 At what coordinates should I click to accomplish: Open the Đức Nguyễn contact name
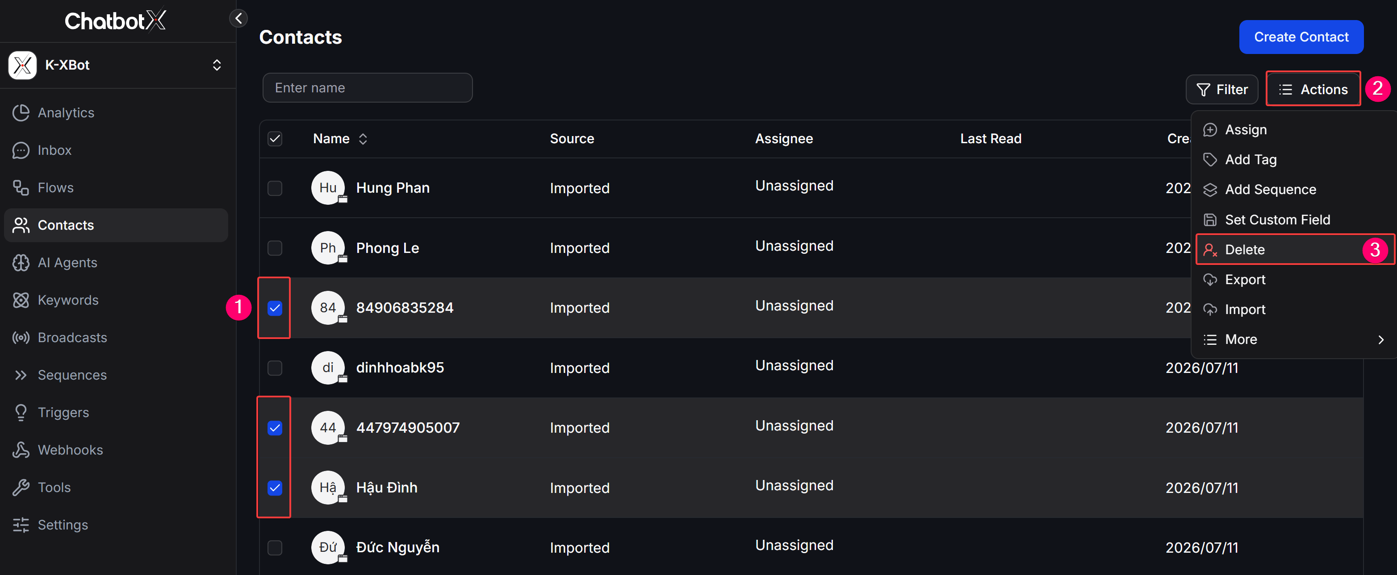(397, 547)
